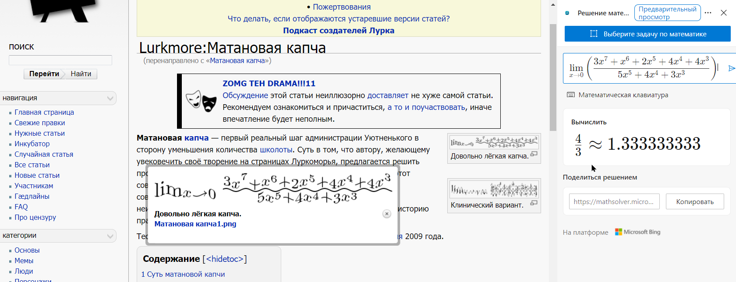Click the Microsoft Bing logo
Viewport: 736px width, 282px height.
637,232
